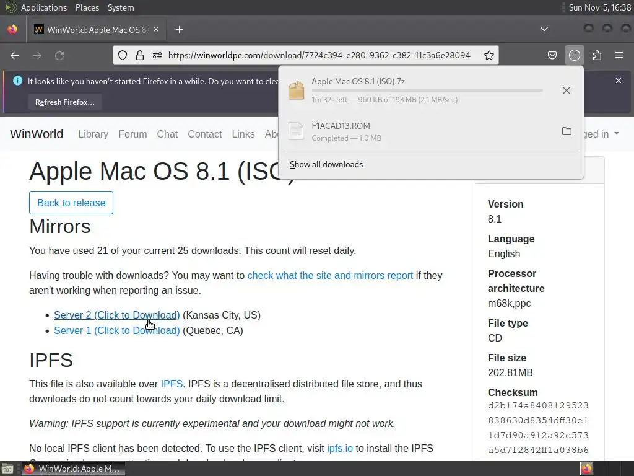634x476 pixels.
Task: Open the Links nav item
Action: tap(243, 134)
